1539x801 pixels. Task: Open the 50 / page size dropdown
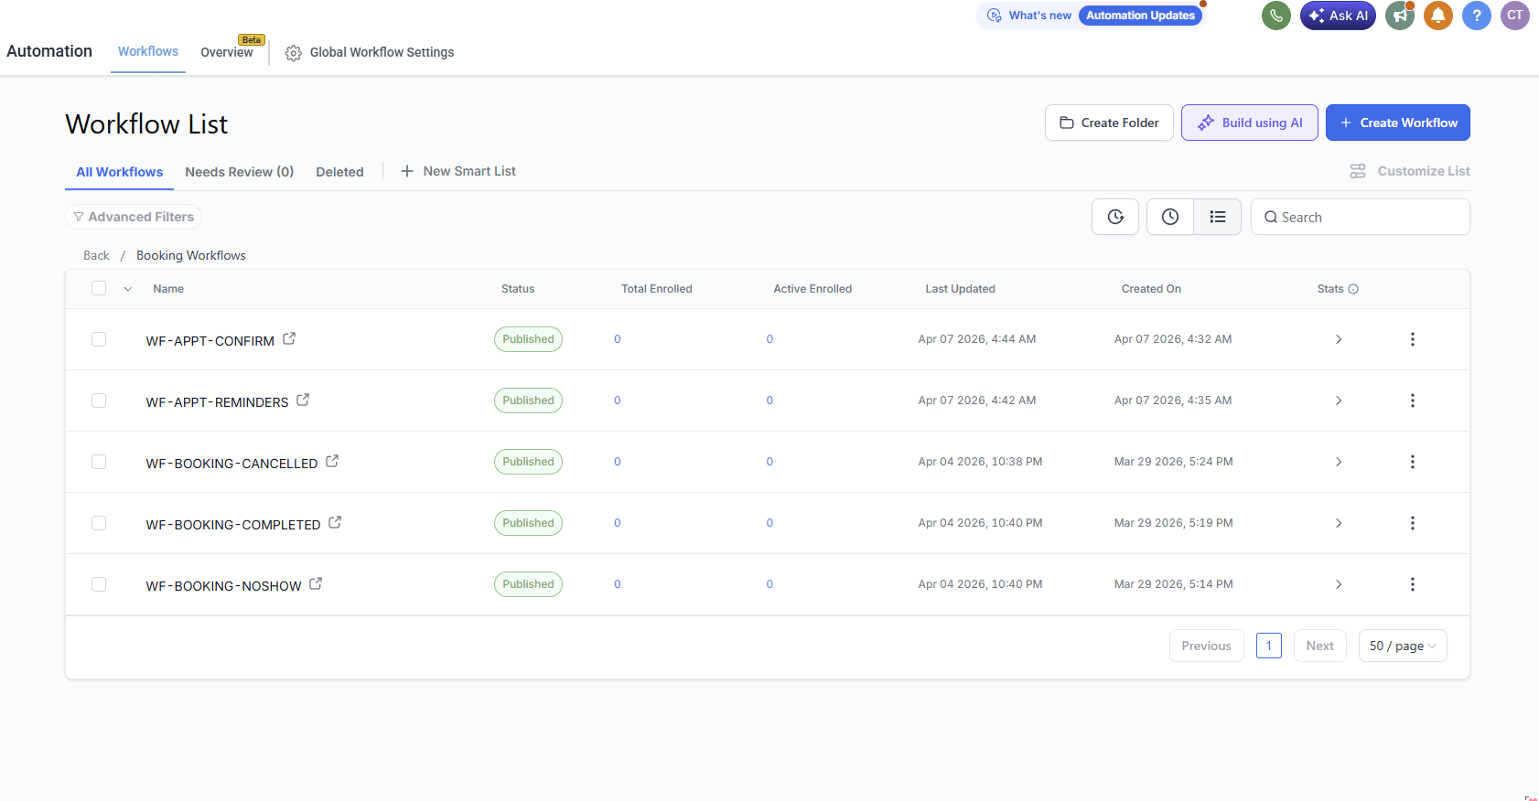(x=1403, y=646)
